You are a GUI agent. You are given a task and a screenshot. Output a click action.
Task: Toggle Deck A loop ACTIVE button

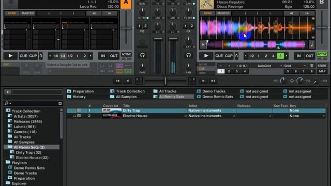tap(126, 54)
